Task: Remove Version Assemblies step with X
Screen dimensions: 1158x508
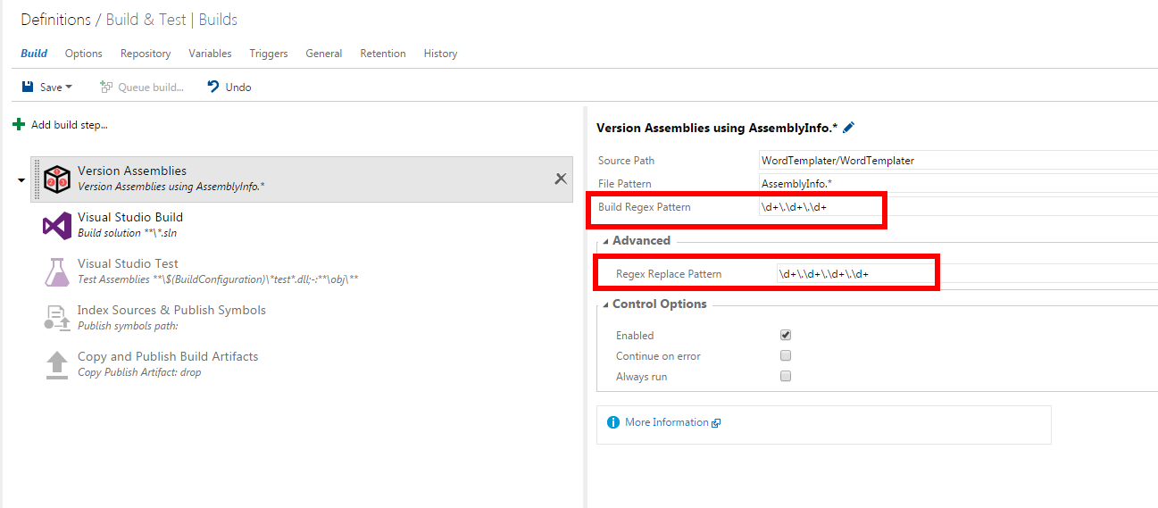Action: pyautogui.click(x=561, y=179)
